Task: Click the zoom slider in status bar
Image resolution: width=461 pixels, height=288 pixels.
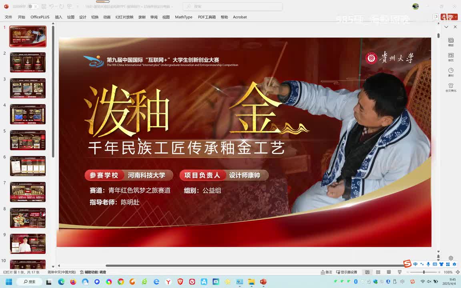Action: click(424, 272)
